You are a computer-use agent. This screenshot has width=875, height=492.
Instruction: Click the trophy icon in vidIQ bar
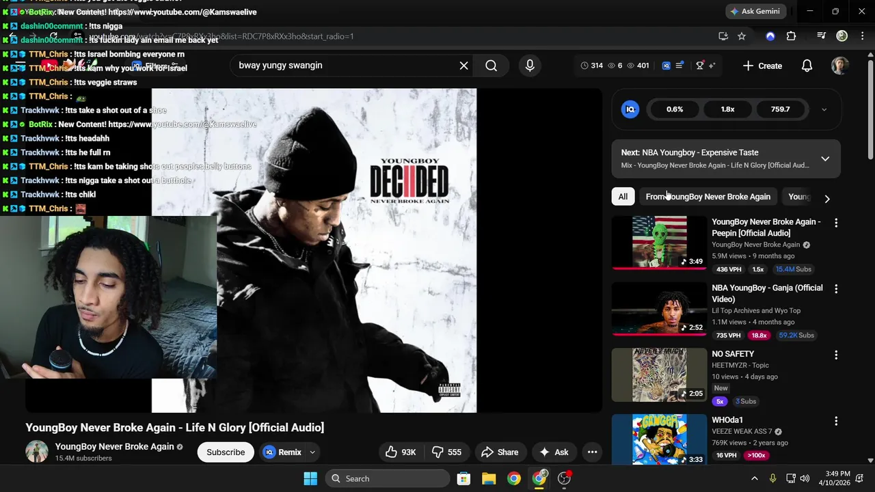tap(699, 66)
